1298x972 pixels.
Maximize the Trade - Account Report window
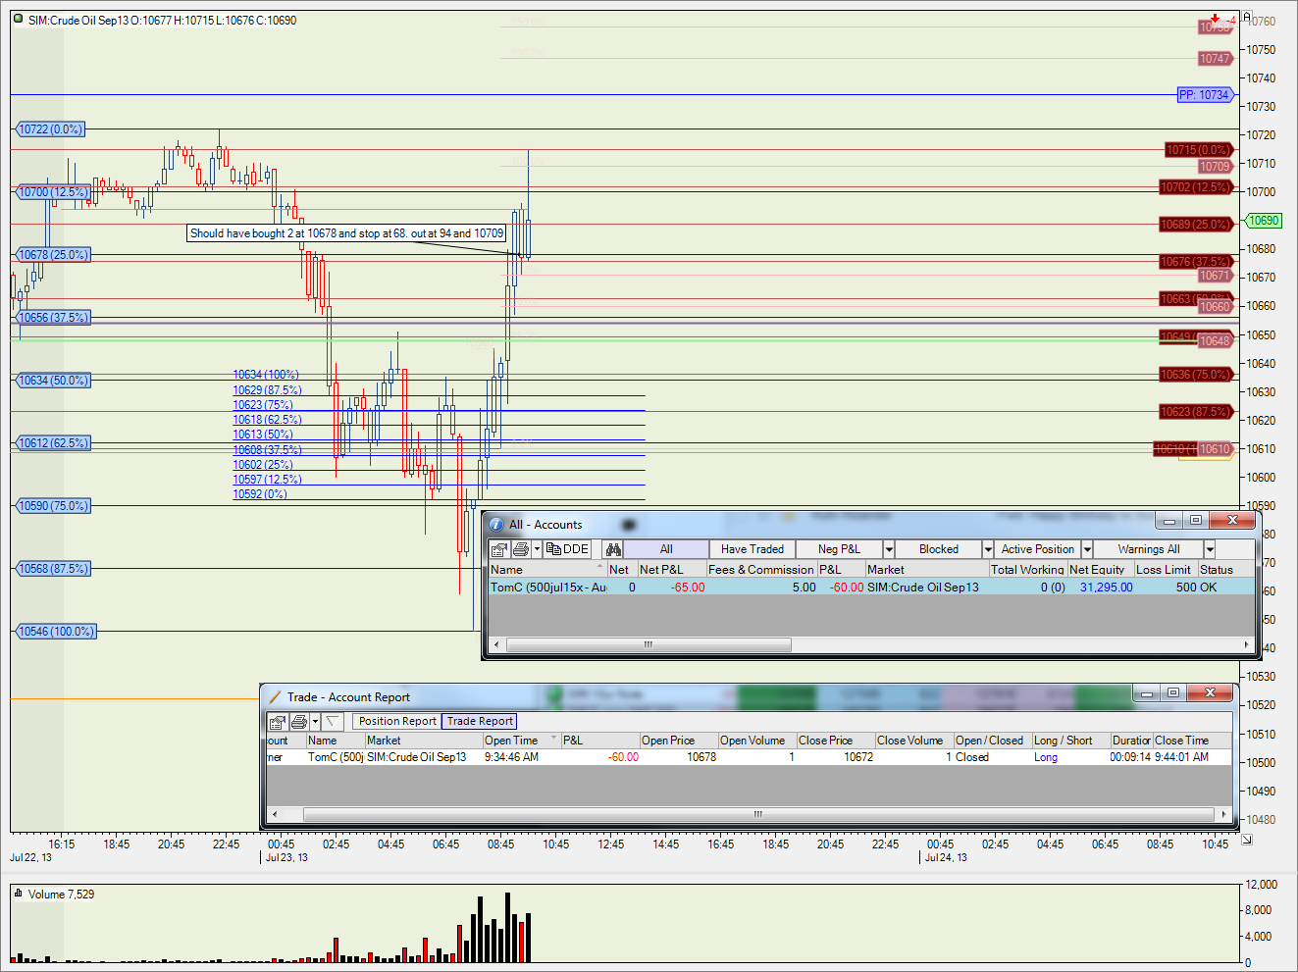[x=1172, y=692]
